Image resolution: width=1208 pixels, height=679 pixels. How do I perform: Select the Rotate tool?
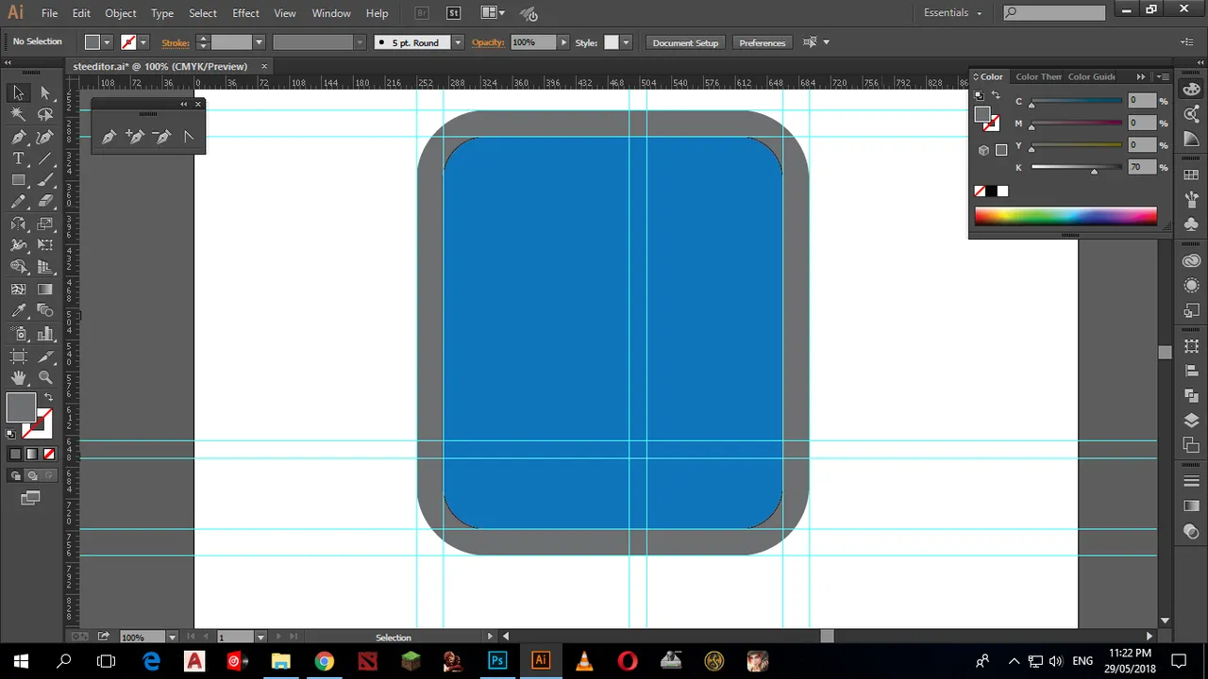(x=18, y=224)
